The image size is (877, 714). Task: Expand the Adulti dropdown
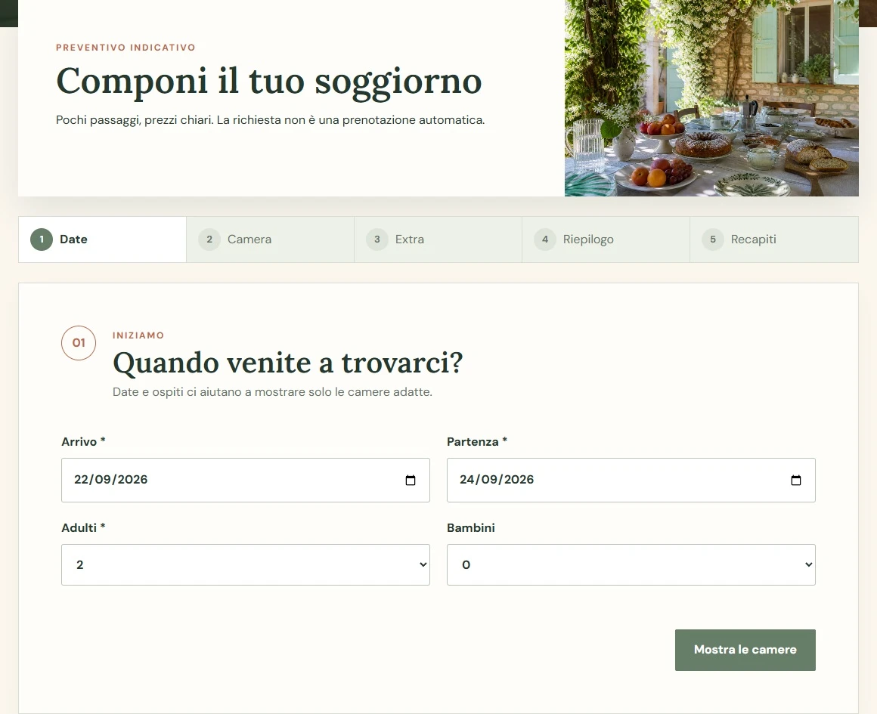pos(246,564)
